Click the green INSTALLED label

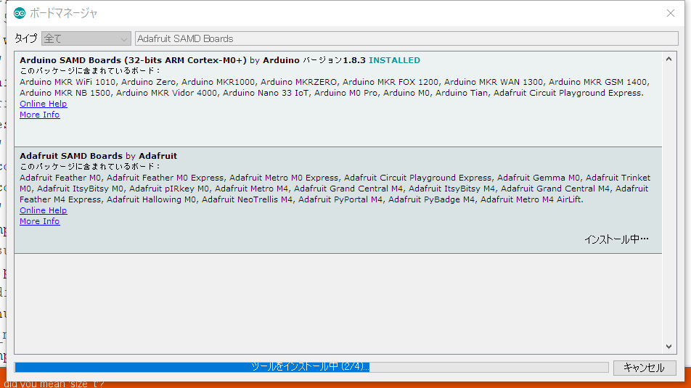[x=394, y=60]
